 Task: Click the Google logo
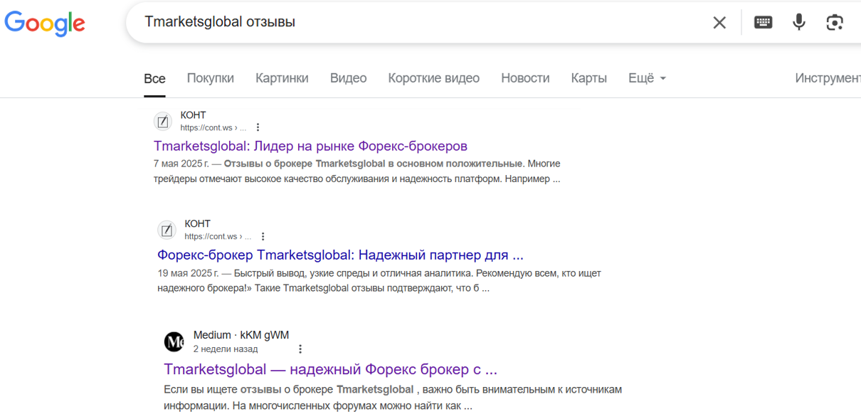click(45, 23)
